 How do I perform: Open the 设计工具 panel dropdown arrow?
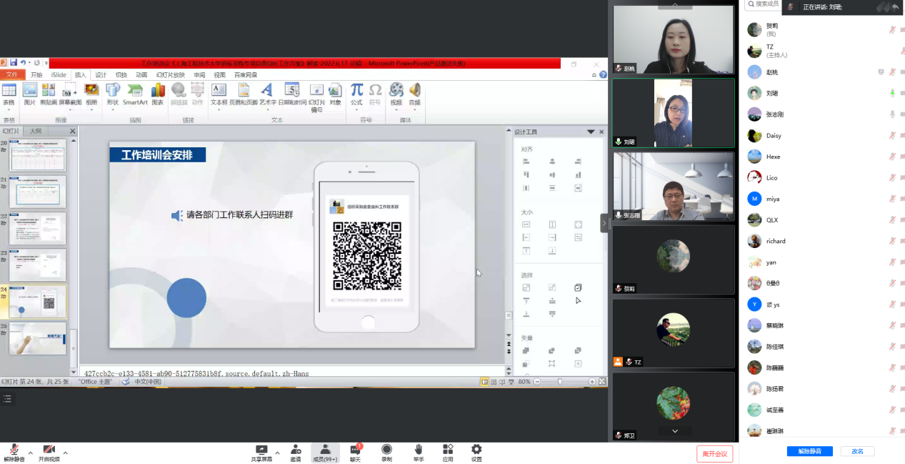(591, 132)
